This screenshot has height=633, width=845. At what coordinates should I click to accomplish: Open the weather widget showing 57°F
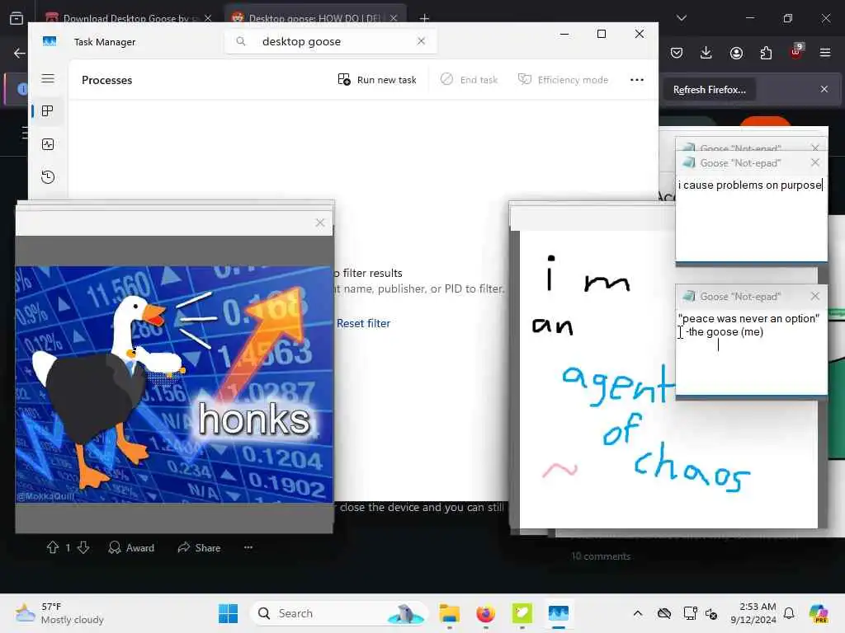(59, 613)
